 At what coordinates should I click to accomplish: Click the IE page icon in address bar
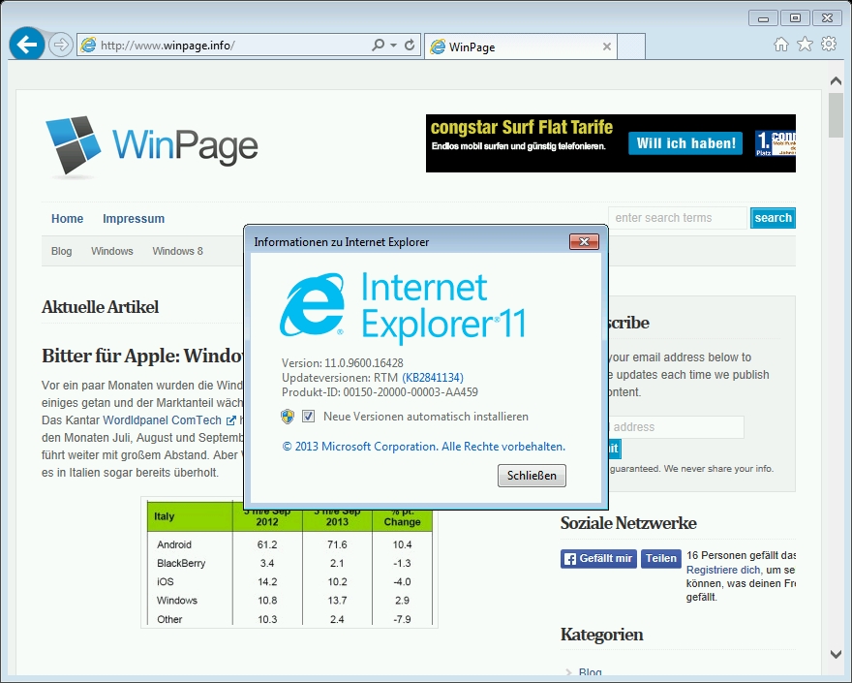88,46
